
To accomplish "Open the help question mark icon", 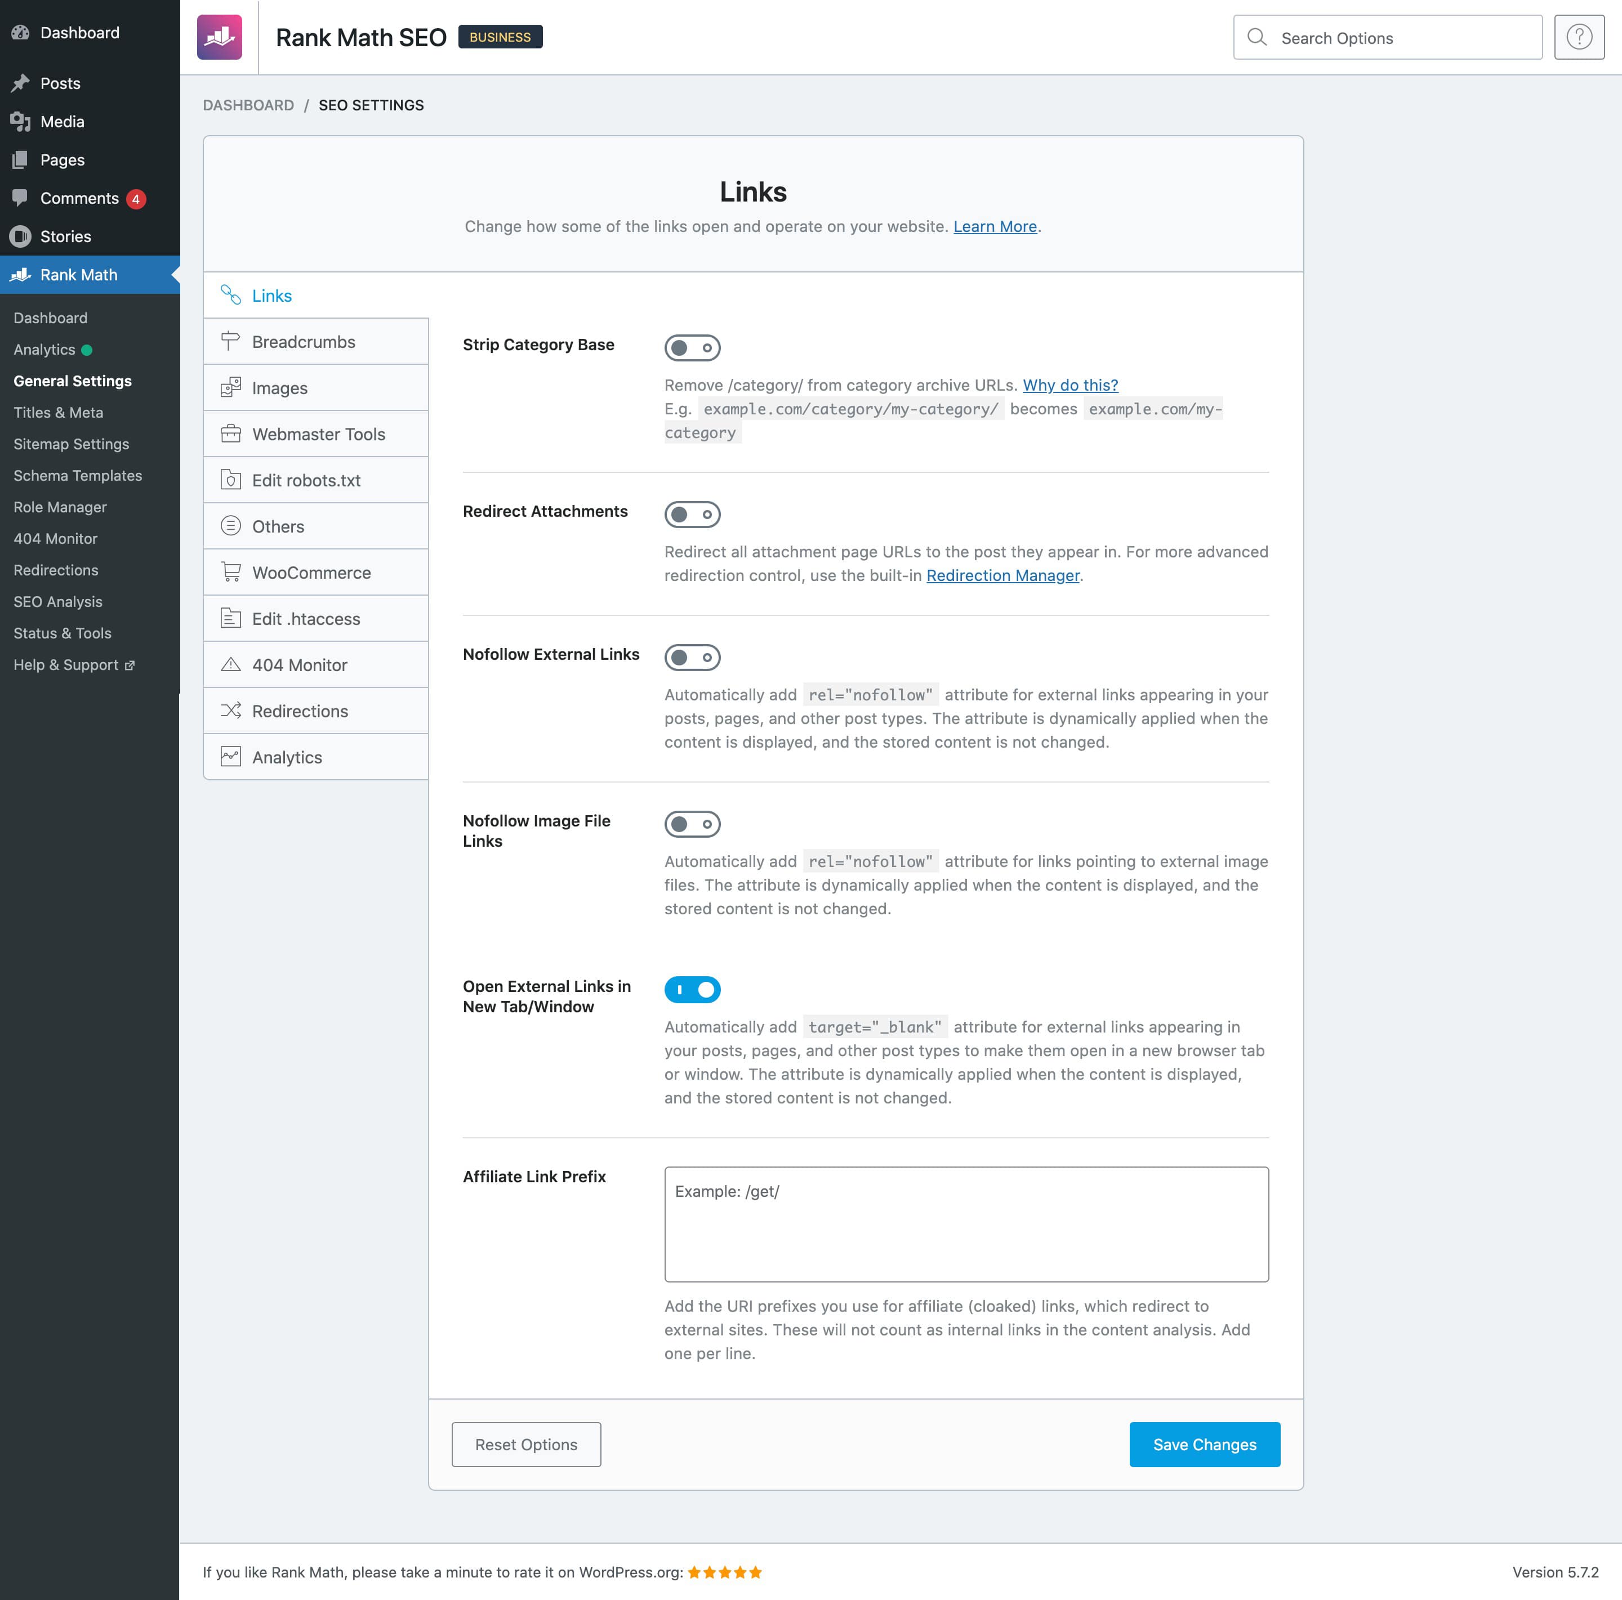I will 1578,37.
